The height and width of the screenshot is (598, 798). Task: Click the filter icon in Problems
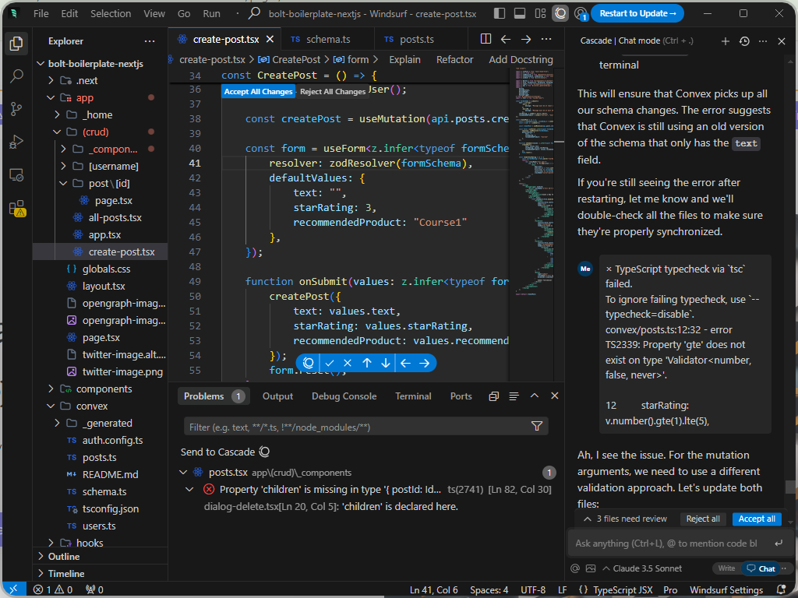[536, 426]
